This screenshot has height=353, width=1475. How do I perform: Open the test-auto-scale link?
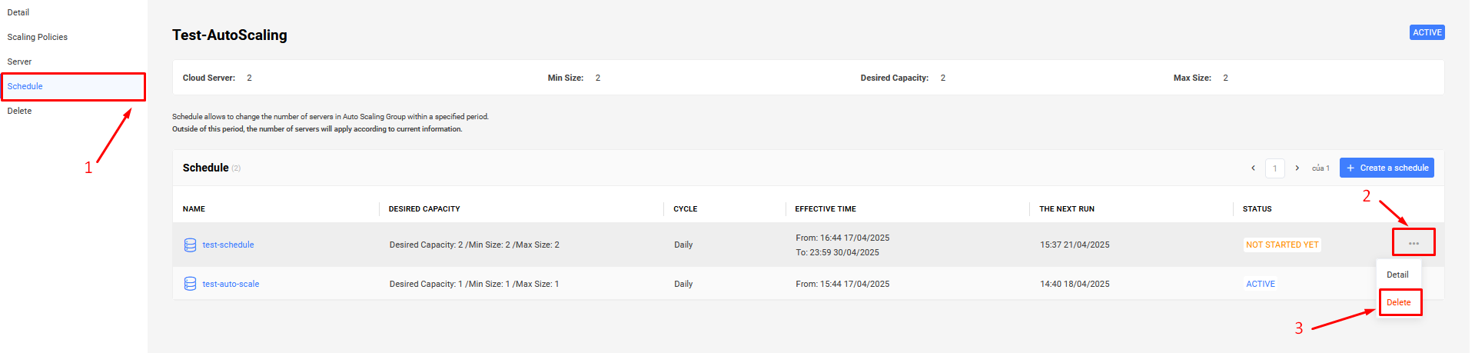[x=231, y=284]
